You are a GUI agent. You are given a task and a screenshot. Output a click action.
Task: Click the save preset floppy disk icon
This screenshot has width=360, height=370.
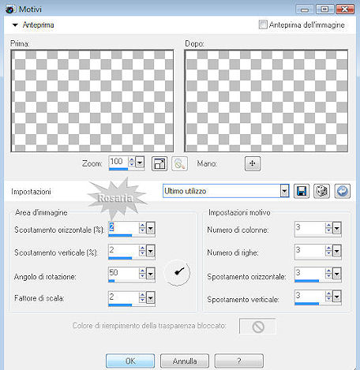[302, 191]
